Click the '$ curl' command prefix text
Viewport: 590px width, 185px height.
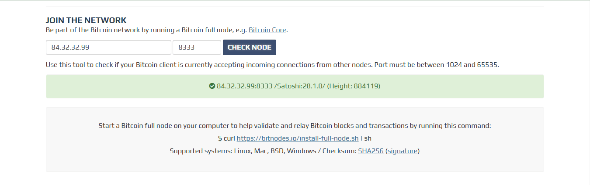coord(226,138)
